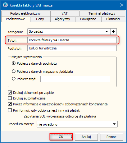Go to Podpis elektroniczny tab
This screenshot has height=143, width=127.
(25, 13)
